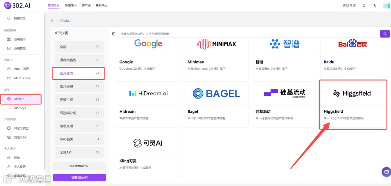Image resolution: width=391 pixels, height=186 pixels.
Task: Select the 信息处理 category
Action: click(x=79, y=126)
